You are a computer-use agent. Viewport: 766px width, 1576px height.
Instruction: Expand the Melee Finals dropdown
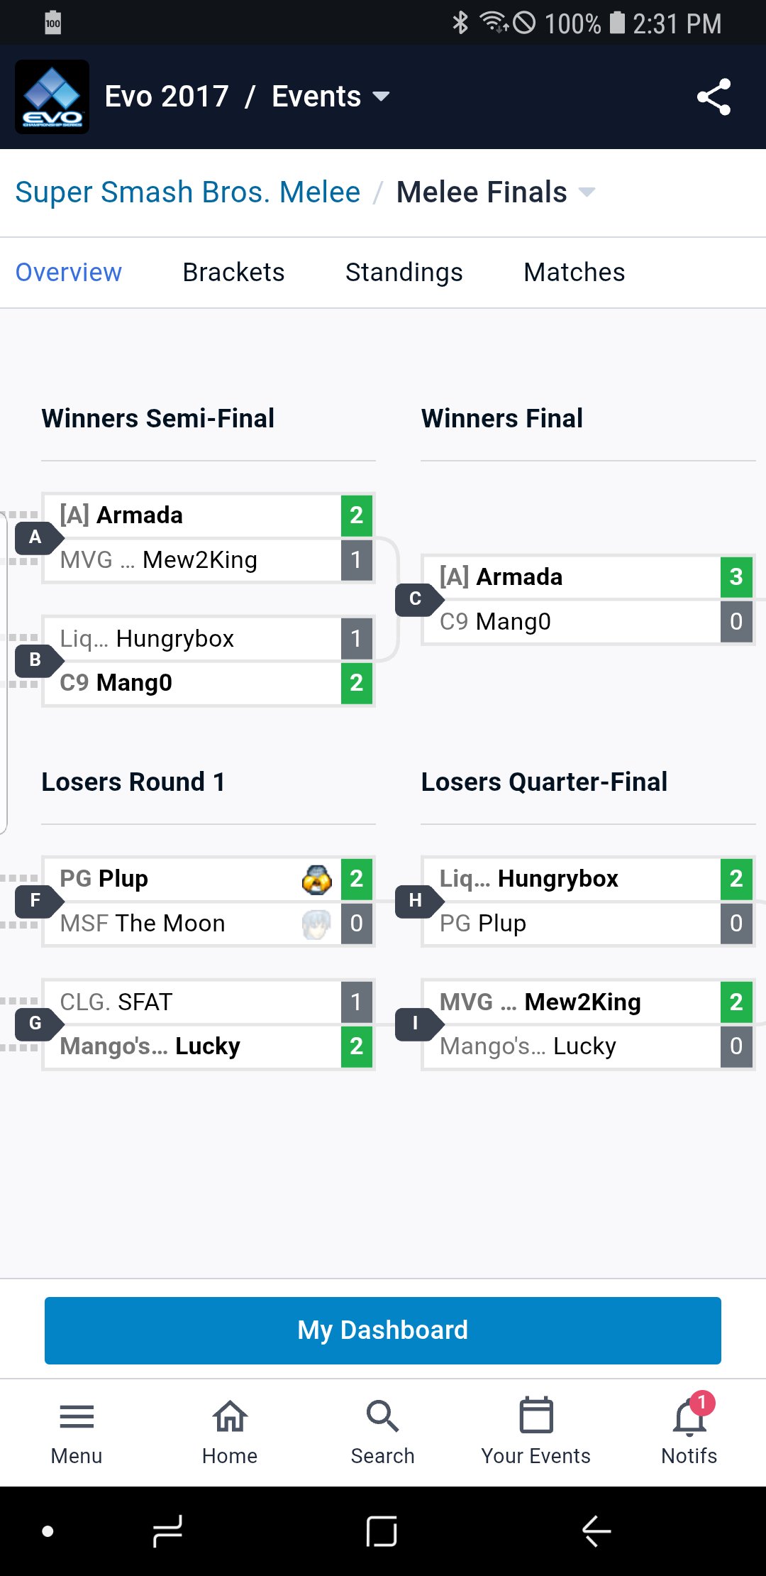coord(587,192)
